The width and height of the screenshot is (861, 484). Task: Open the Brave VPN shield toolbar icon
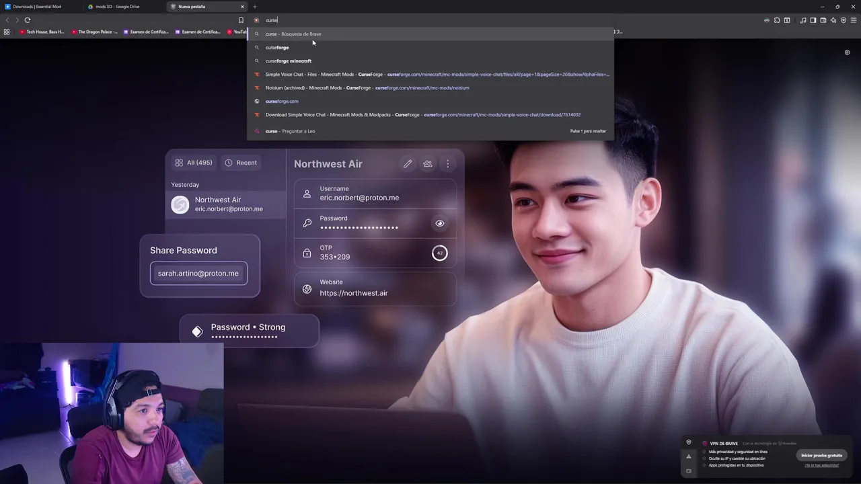click(x=844, y=20)
